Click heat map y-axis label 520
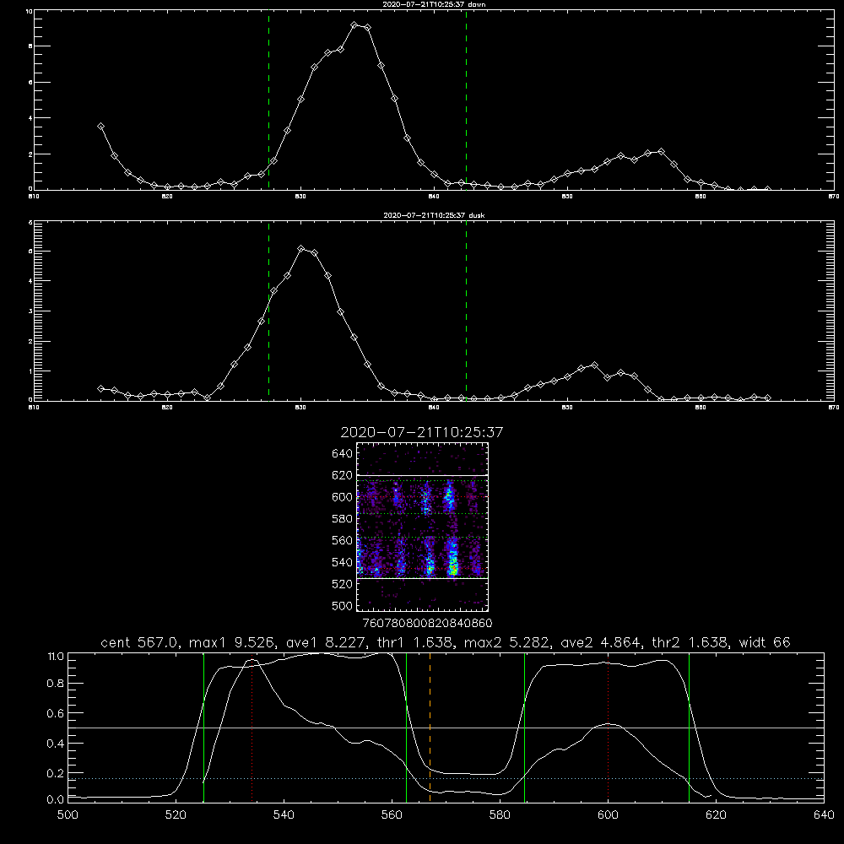 [343, 584]
